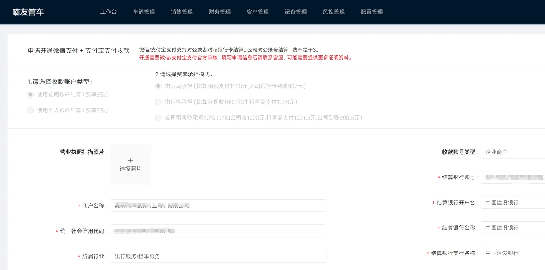Click the red notice text about 官方审核

tap(246, 58)
